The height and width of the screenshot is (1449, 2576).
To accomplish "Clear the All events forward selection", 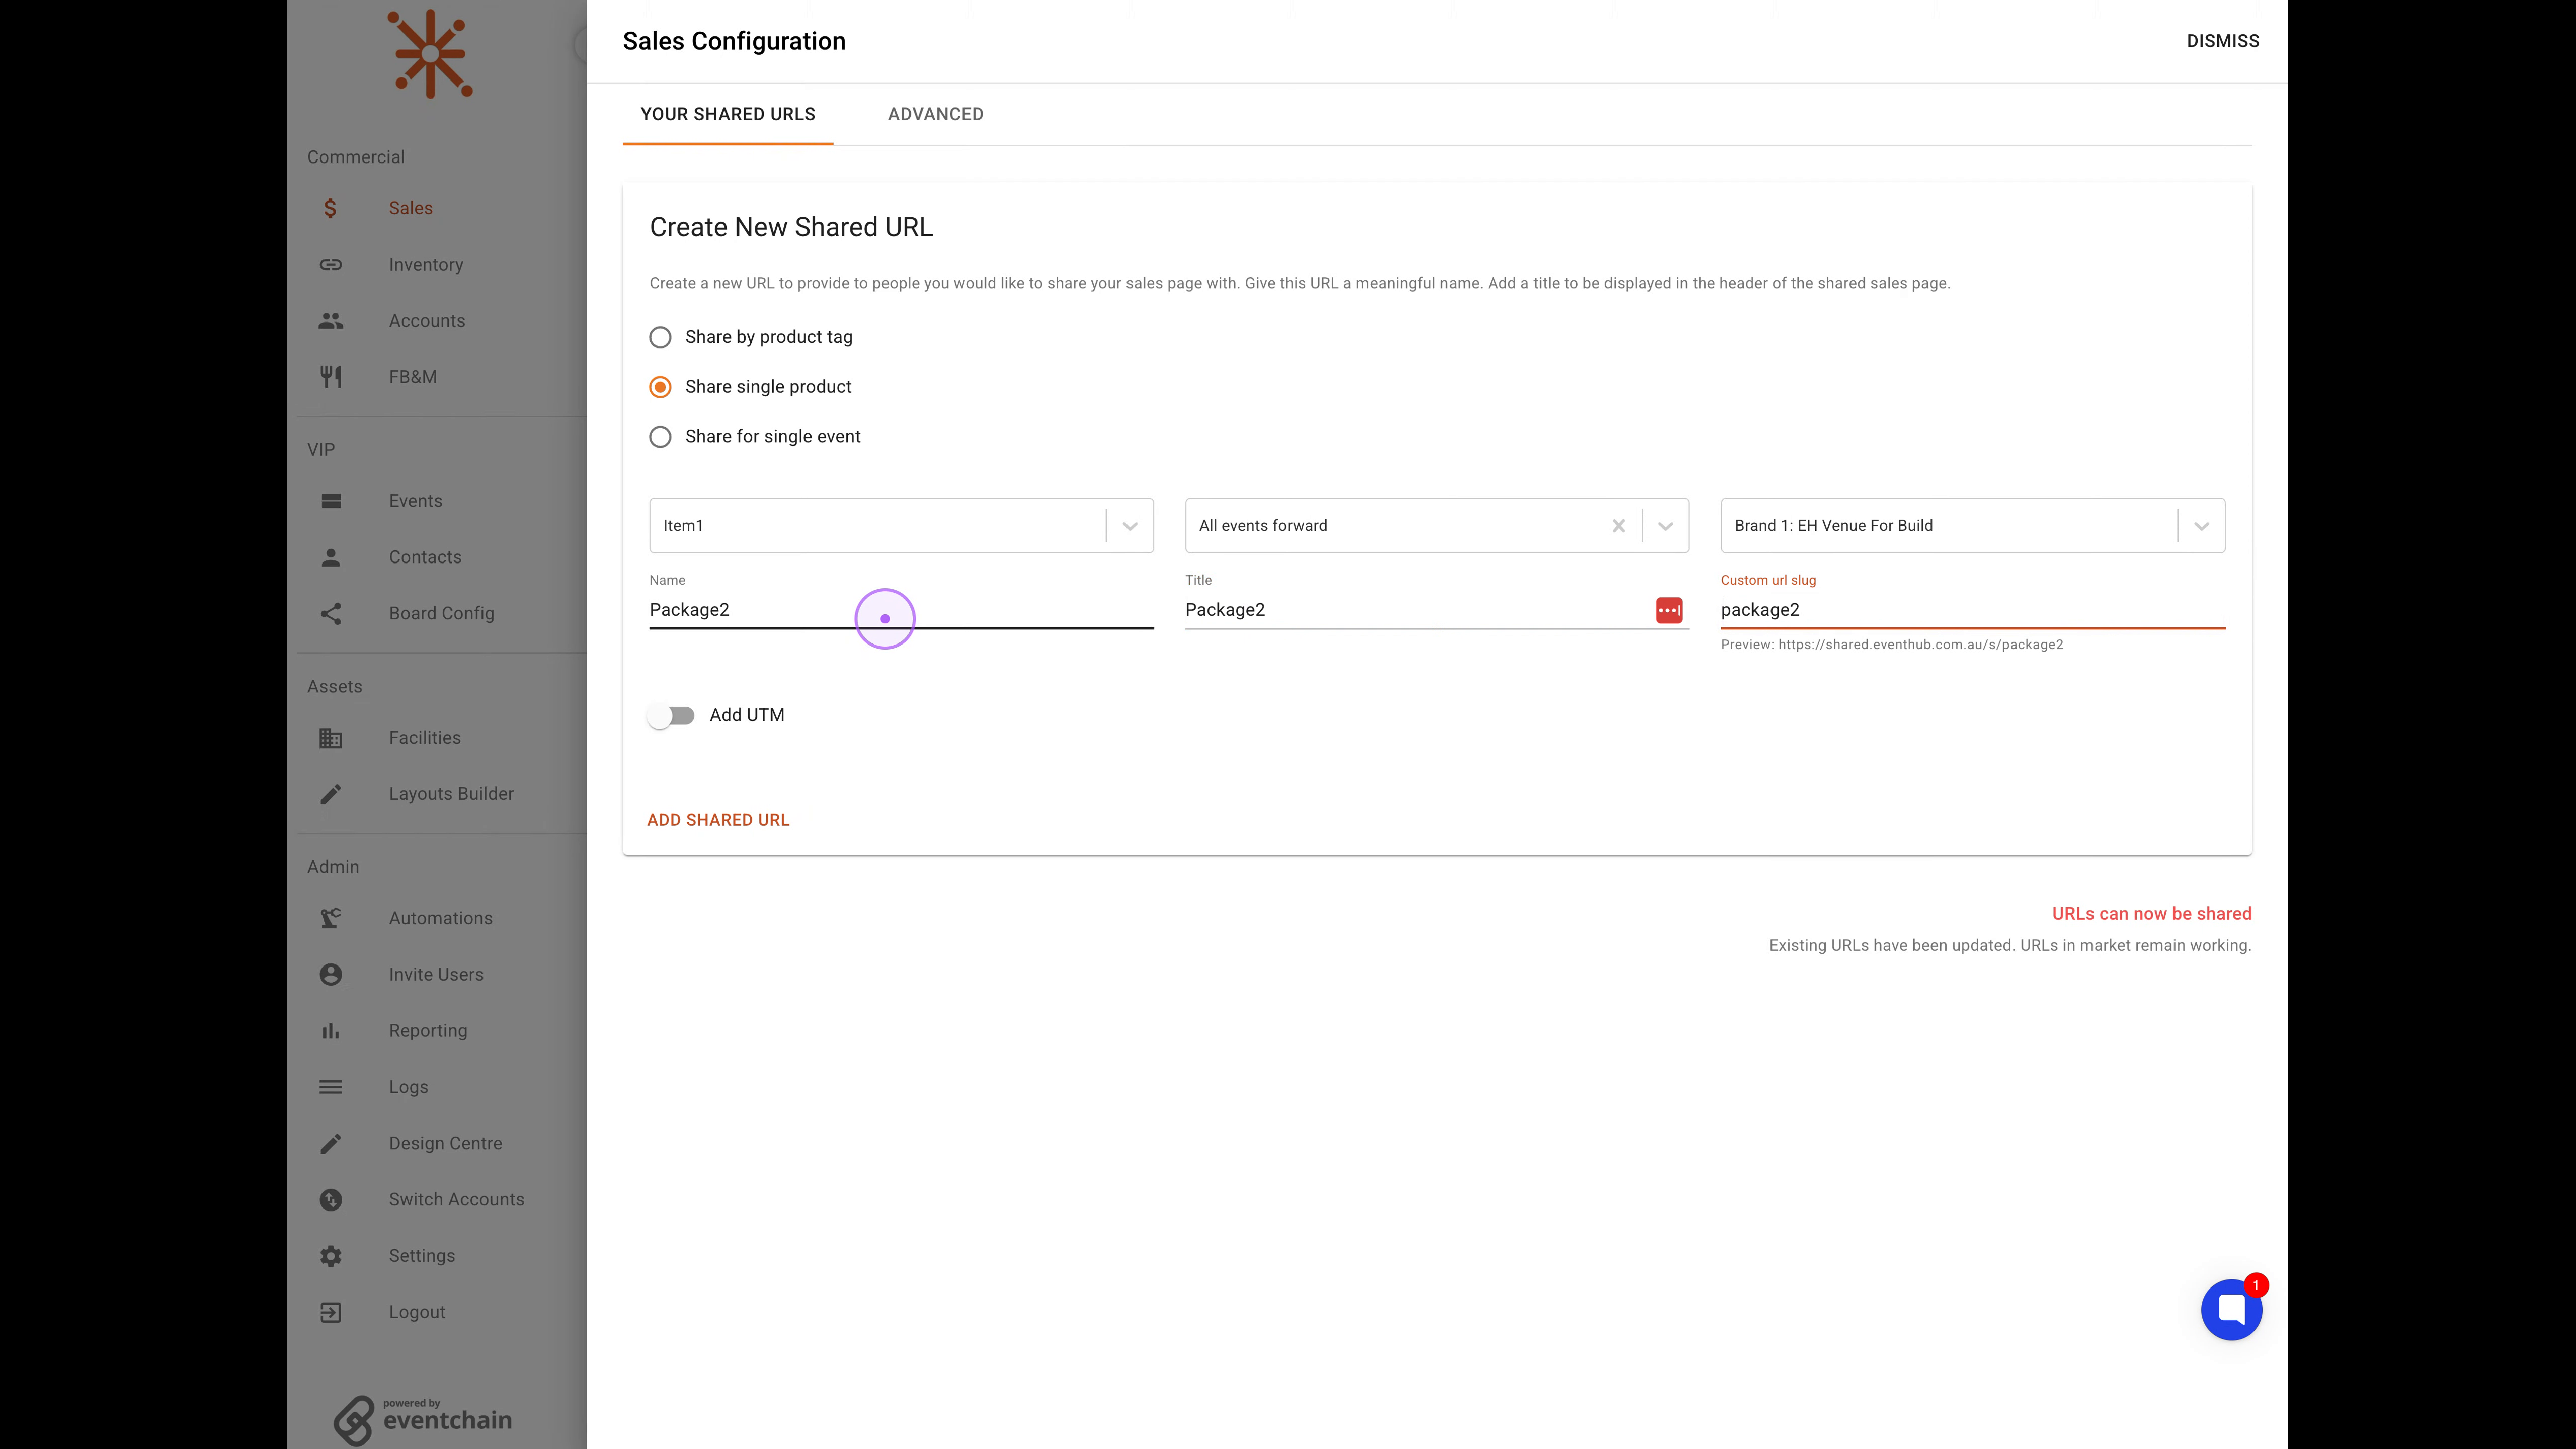I will click(x=1618, y=526).
